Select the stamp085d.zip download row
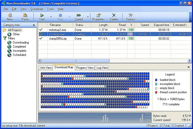This screenshot has height=129, width=193. pyautogui.click(x=114, y=39)
